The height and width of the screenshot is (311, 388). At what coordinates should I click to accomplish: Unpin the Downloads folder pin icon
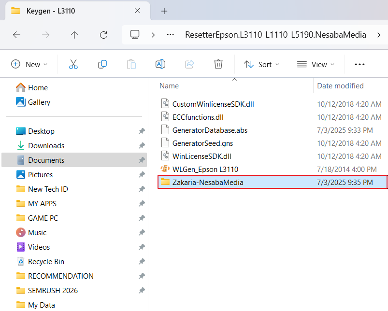point(142,146)
